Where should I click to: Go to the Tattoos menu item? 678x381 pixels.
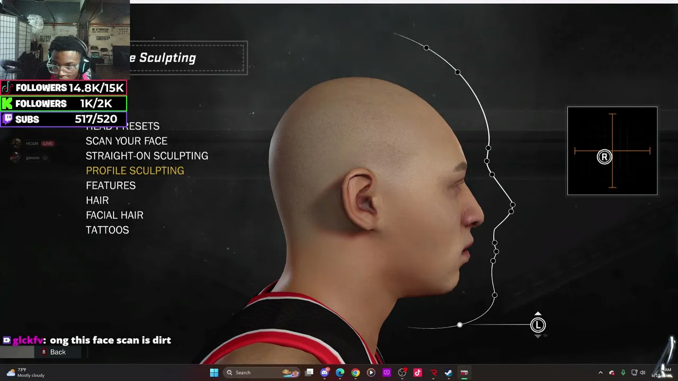108,230
